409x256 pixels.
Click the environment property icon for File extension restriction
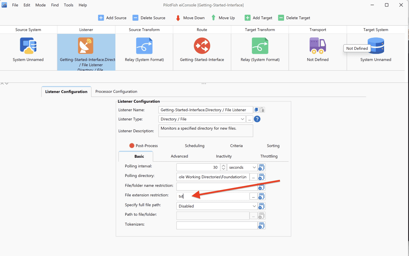[x=262, y=196]
